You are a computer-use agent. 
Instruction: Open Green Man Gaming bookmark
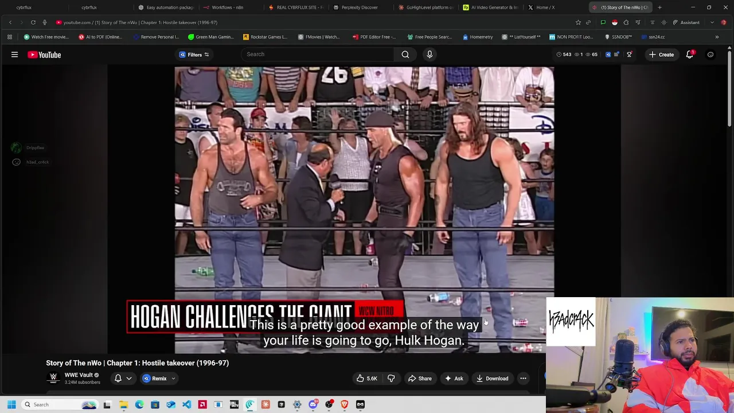click(x=211, y=37)
